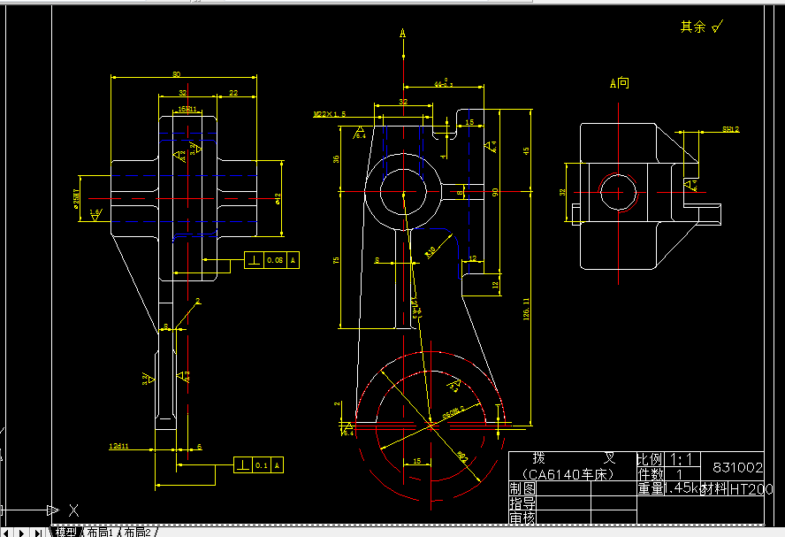Viewport: 785px width, 537px height.
Task: Select the ø25H7 hole dimension
Action: pos(76,198)
